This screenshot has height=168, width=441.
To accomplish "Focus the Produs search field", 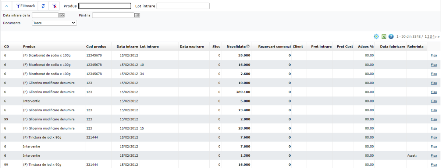I will coord(105,6).
